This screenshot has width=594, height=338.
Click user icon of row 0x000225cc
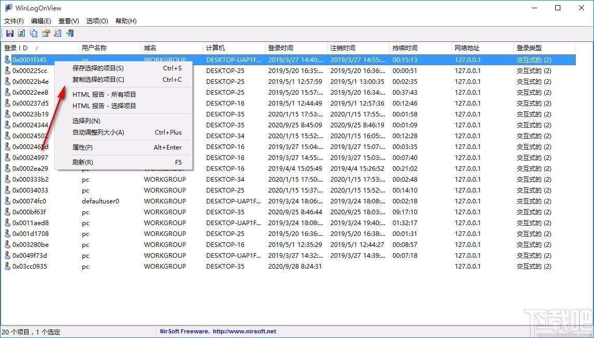tap(7, 71)
